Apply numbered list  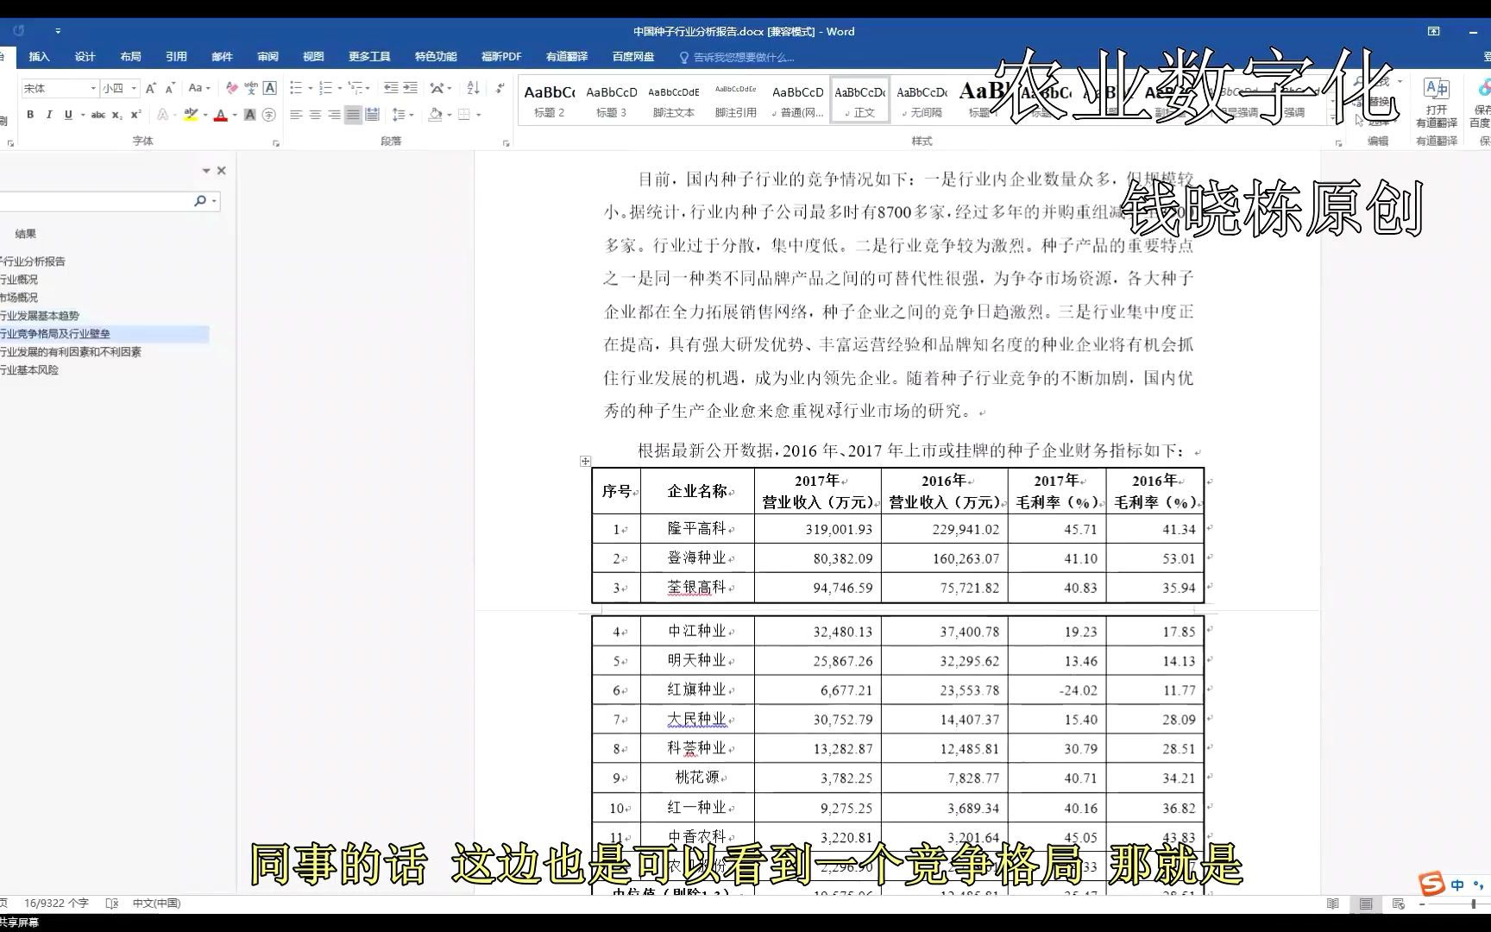[325, 88]
